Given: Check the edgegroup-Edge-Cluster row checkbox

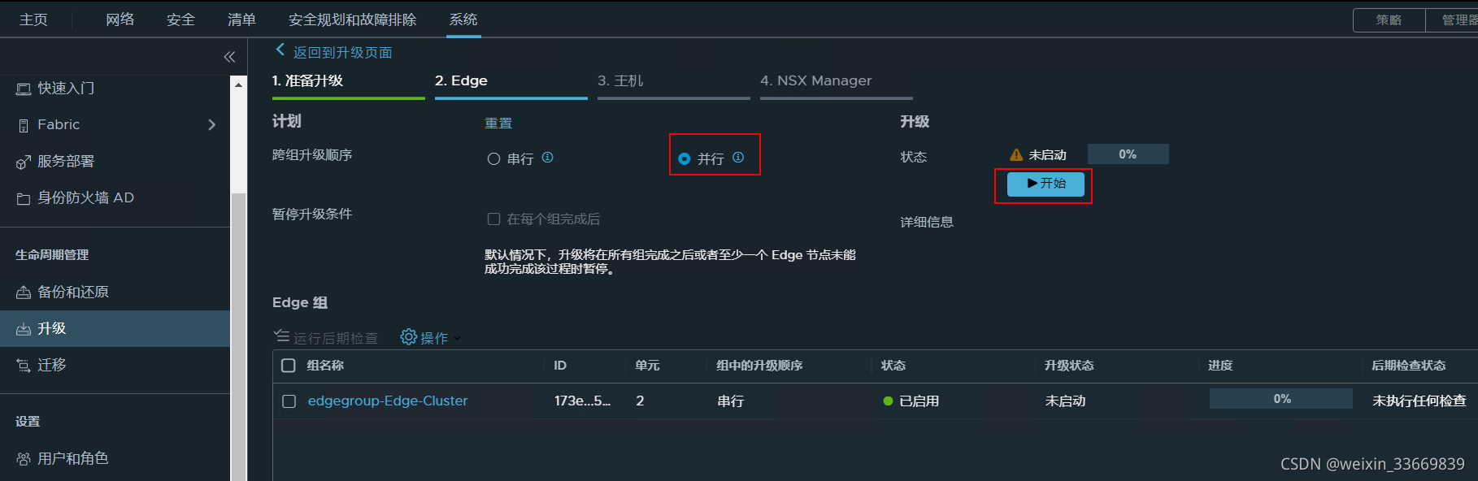Looking at the screenshot, I should click(289, 401).
